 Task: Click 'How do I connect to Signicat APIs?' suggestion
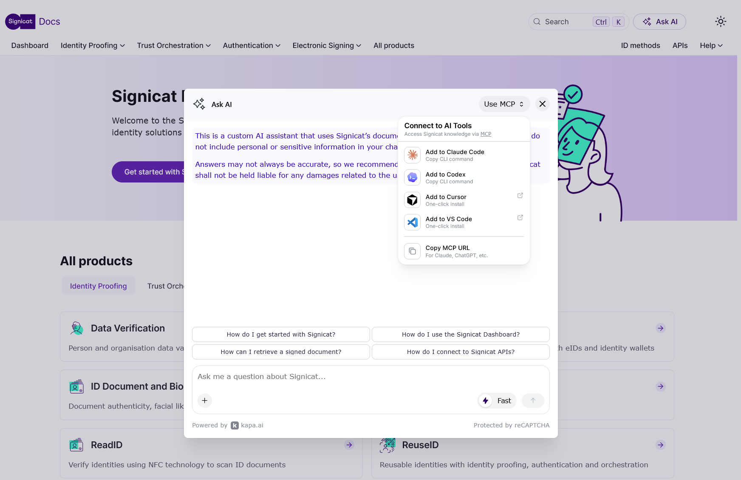[x=461, y=352]
